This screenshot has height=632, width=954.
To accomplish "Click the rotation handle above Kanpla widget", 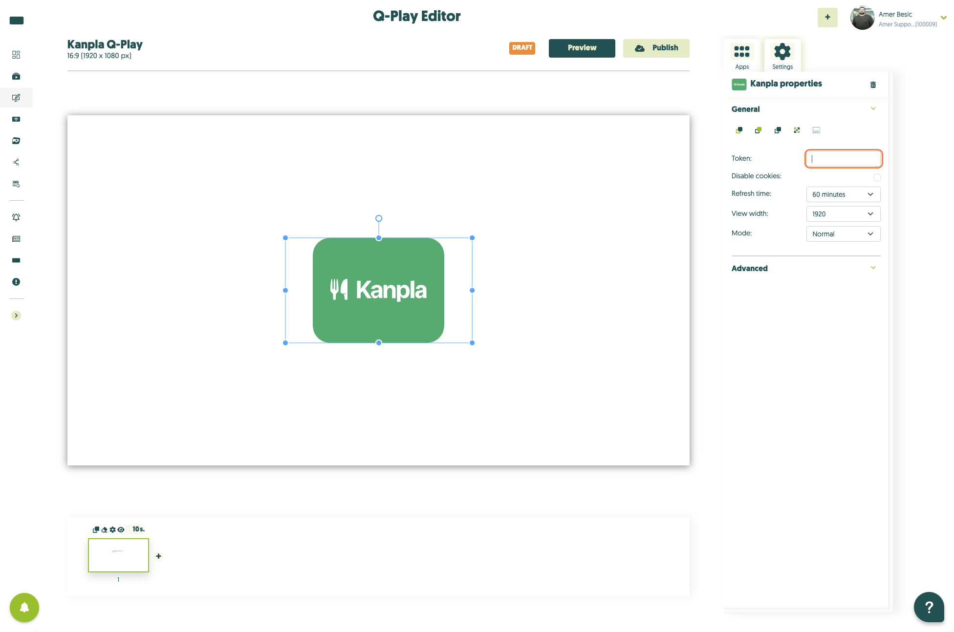I will (379, 218).
